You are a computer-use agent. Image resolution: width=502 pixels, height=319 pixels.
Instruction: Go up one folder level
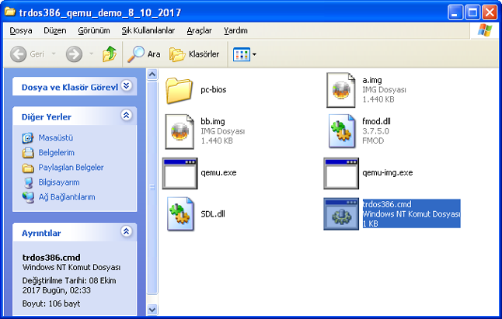pyautogui.click(x=110, y=54)
